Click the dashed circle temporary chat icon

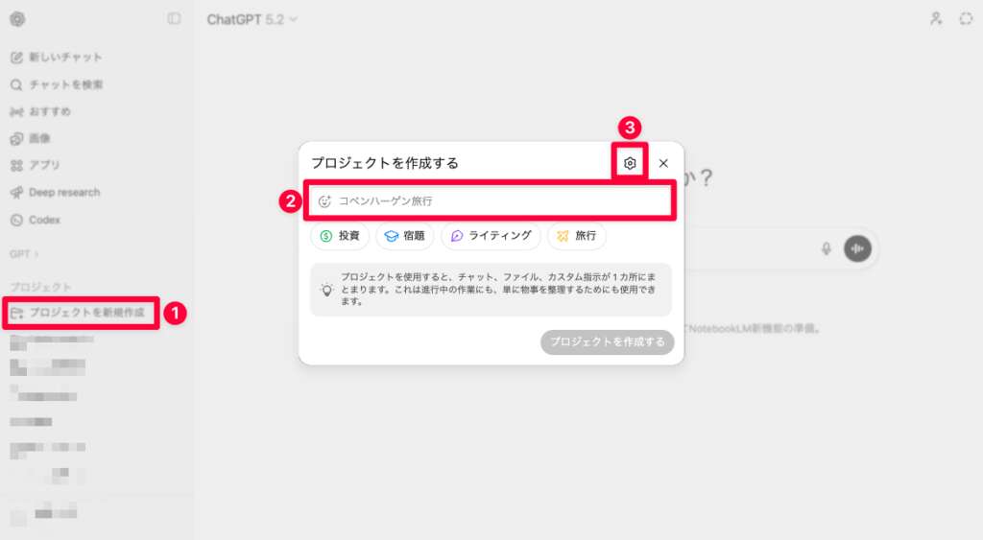click(x=966, y=19)
